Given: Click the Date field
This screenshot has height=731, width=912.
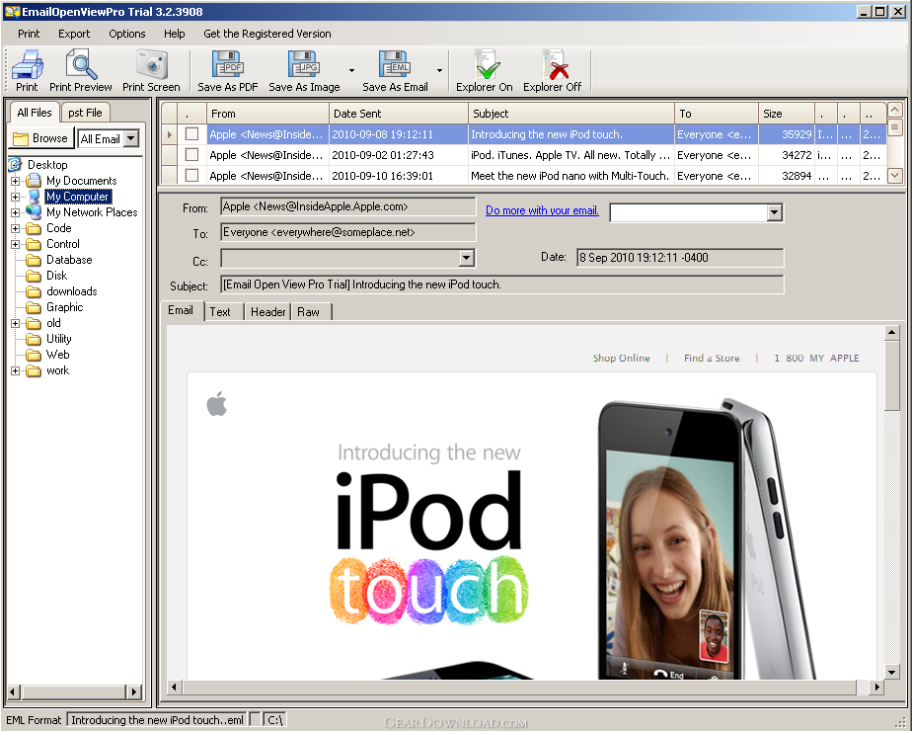Looking at the screenshot, I should 680,257.
